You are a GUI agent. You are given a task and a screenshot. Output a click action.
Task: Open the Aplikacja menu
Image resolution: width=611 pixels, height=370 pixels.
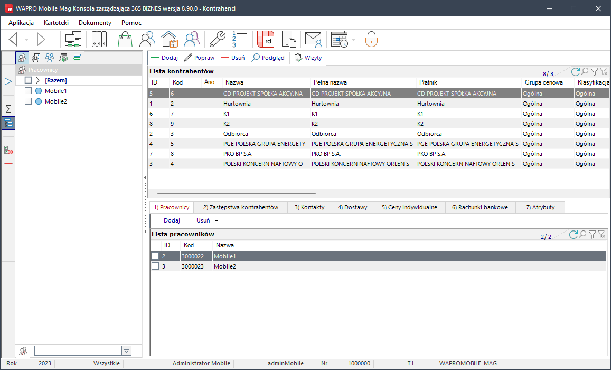tap(21, 23)
